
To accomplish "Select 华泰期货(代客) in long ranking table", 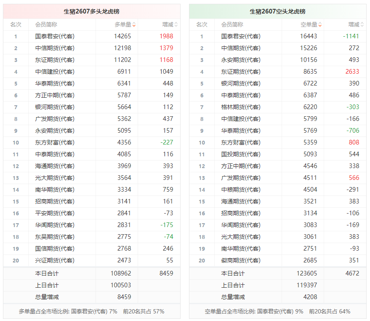I will point(55,83).
